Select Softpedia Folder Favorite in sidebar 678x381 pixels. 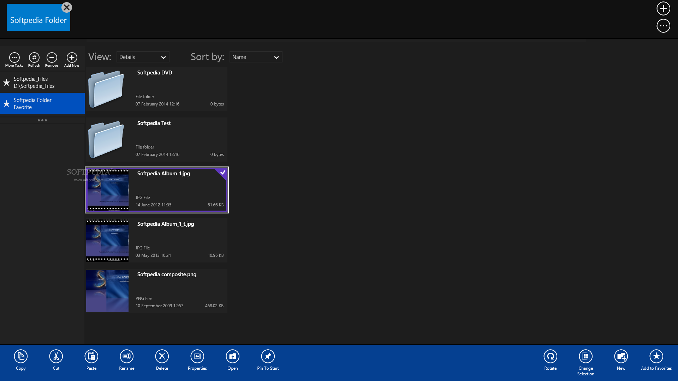click(x=42, y=104)
